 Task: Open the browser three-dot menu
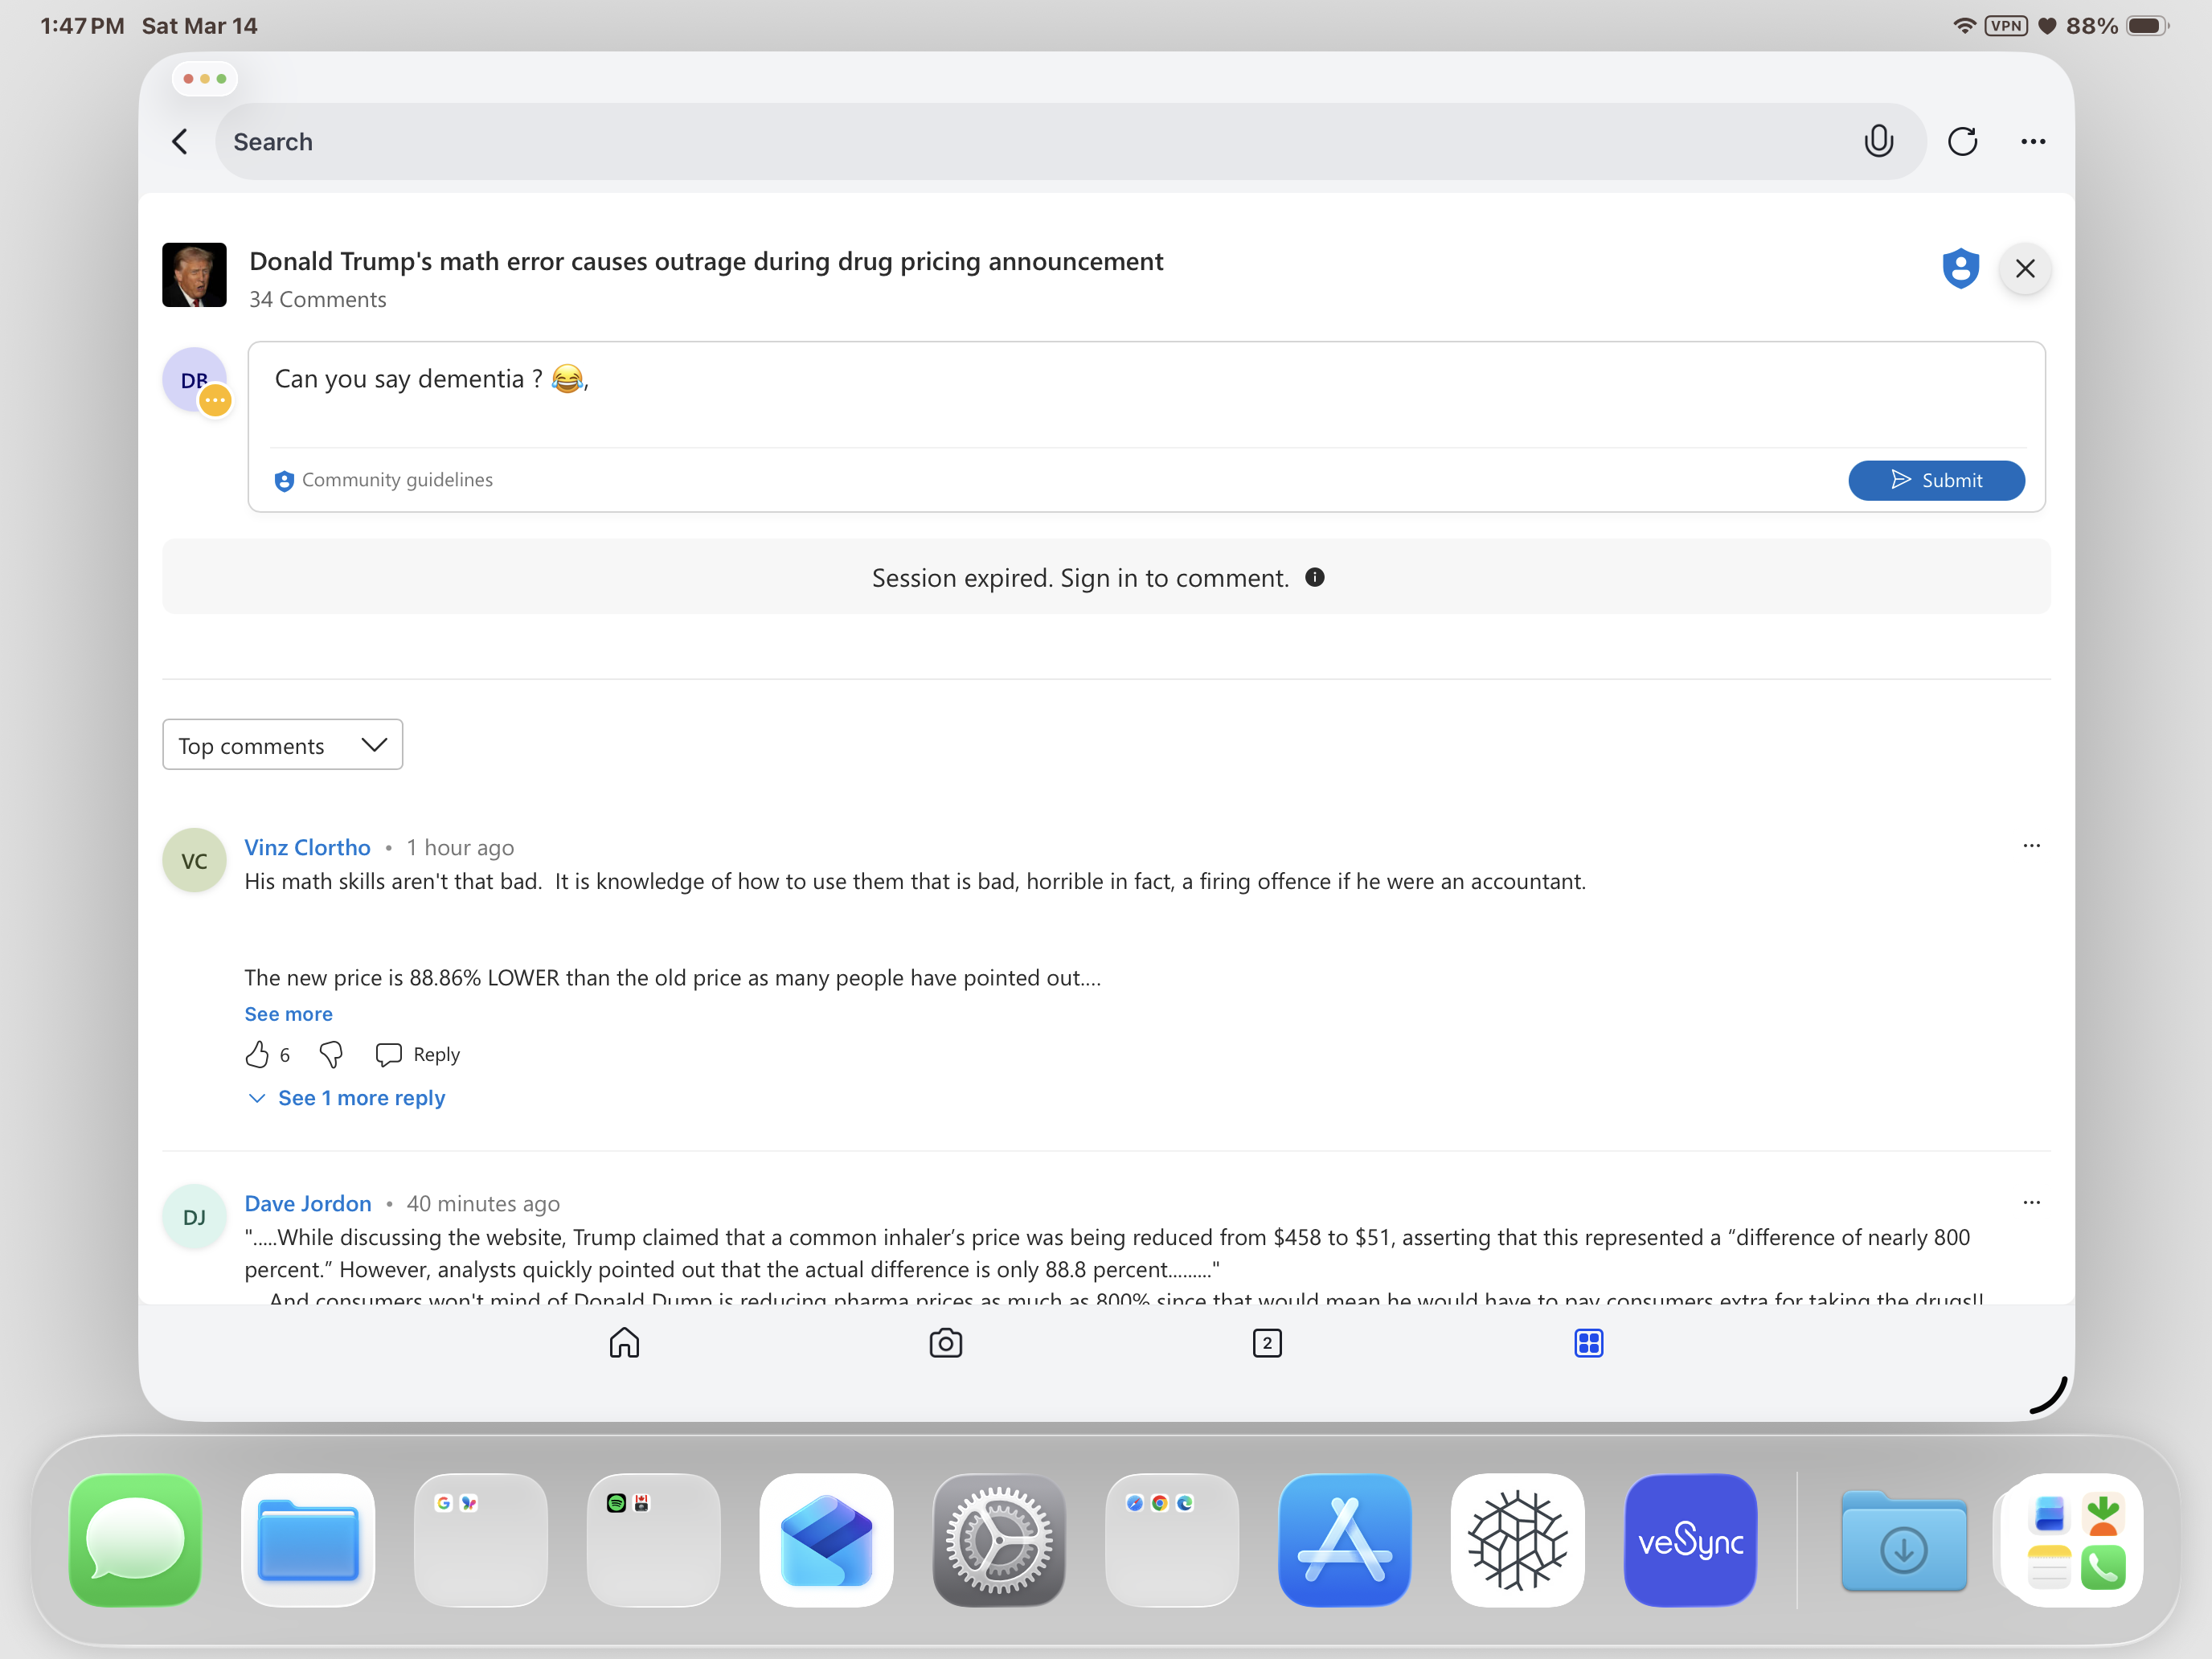(2032, 141)
